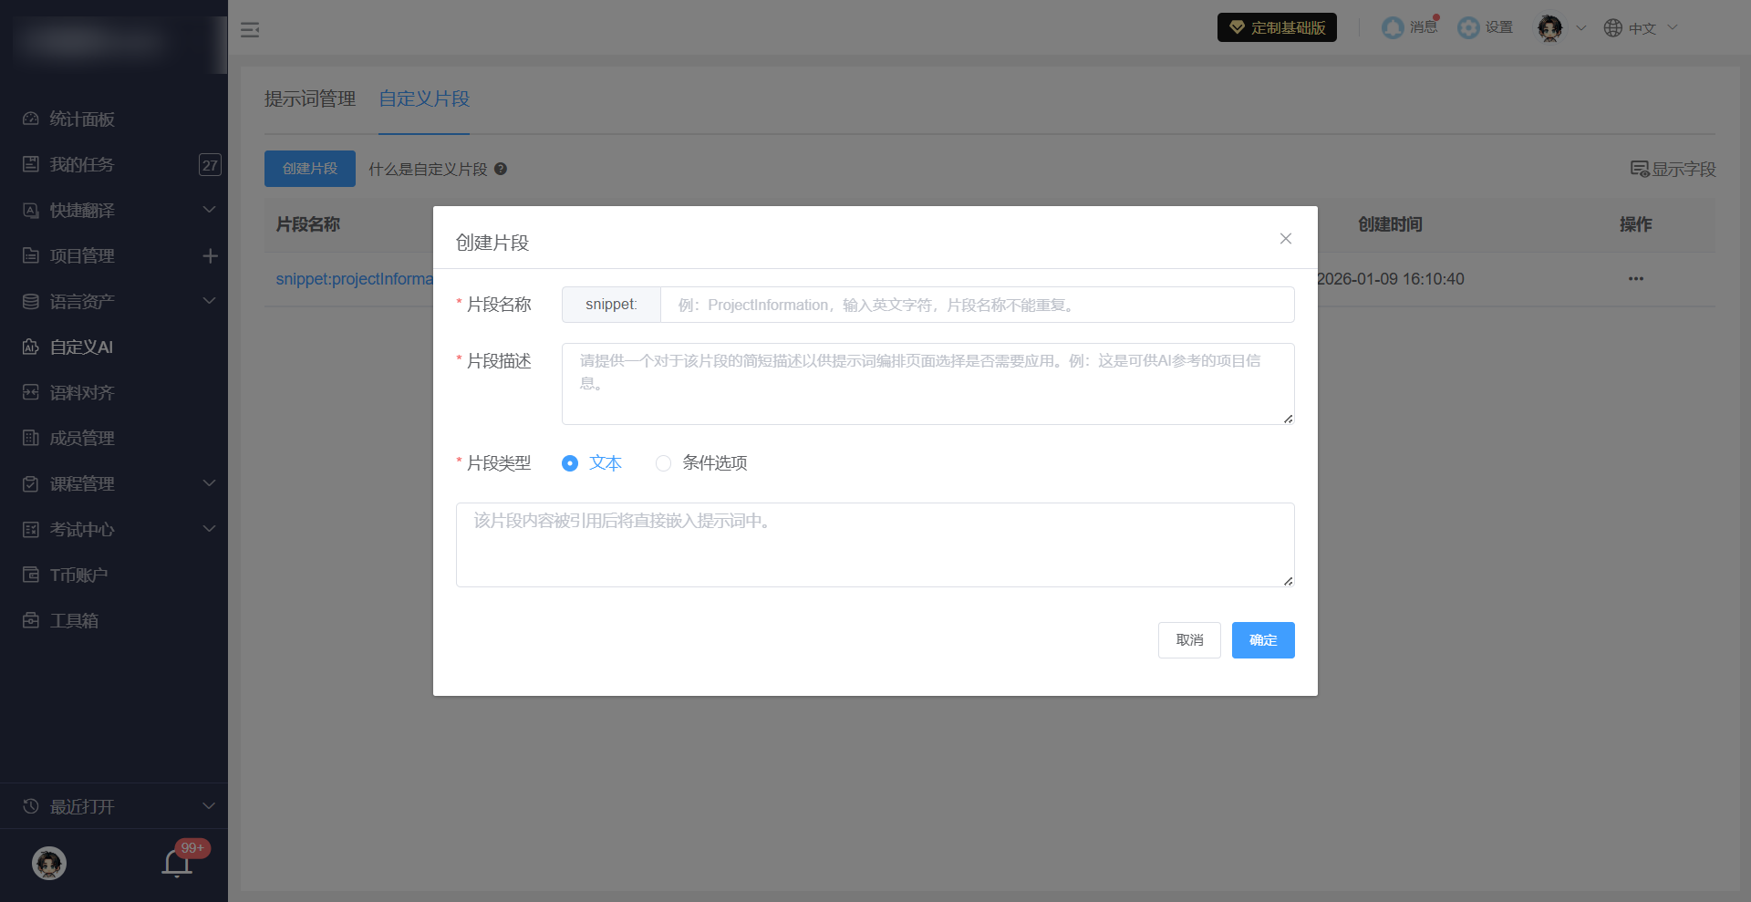Open the three-dot actions menu in the table row
This screenshot has width=1751, height=902.
click(1635, 279)
